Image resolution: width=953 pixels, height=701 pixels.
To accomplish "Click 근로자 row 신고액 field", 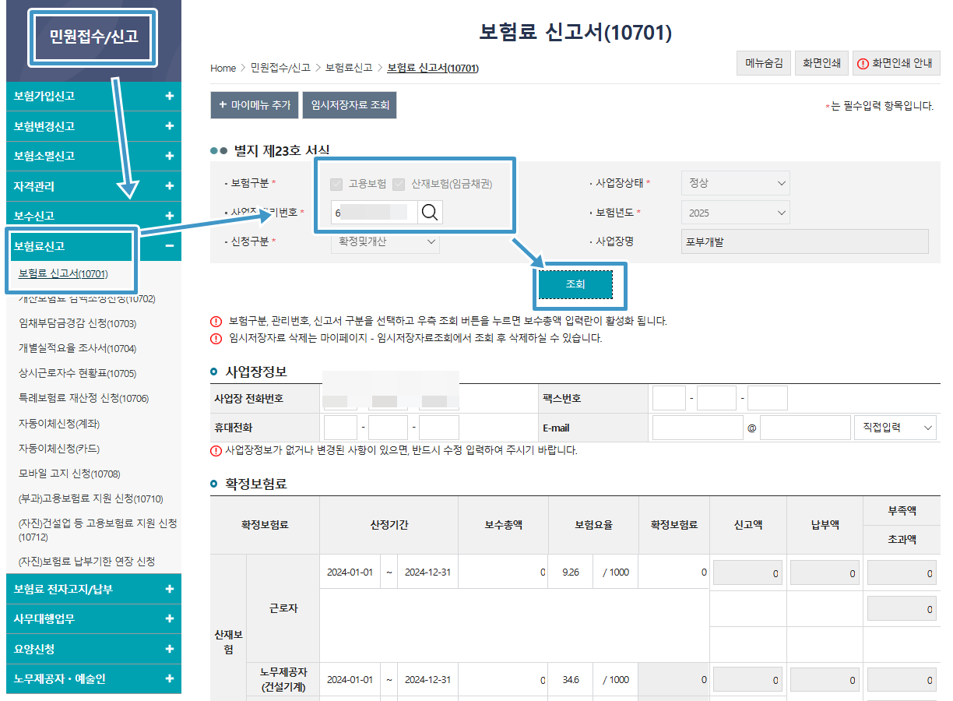I will coord(747,573).
